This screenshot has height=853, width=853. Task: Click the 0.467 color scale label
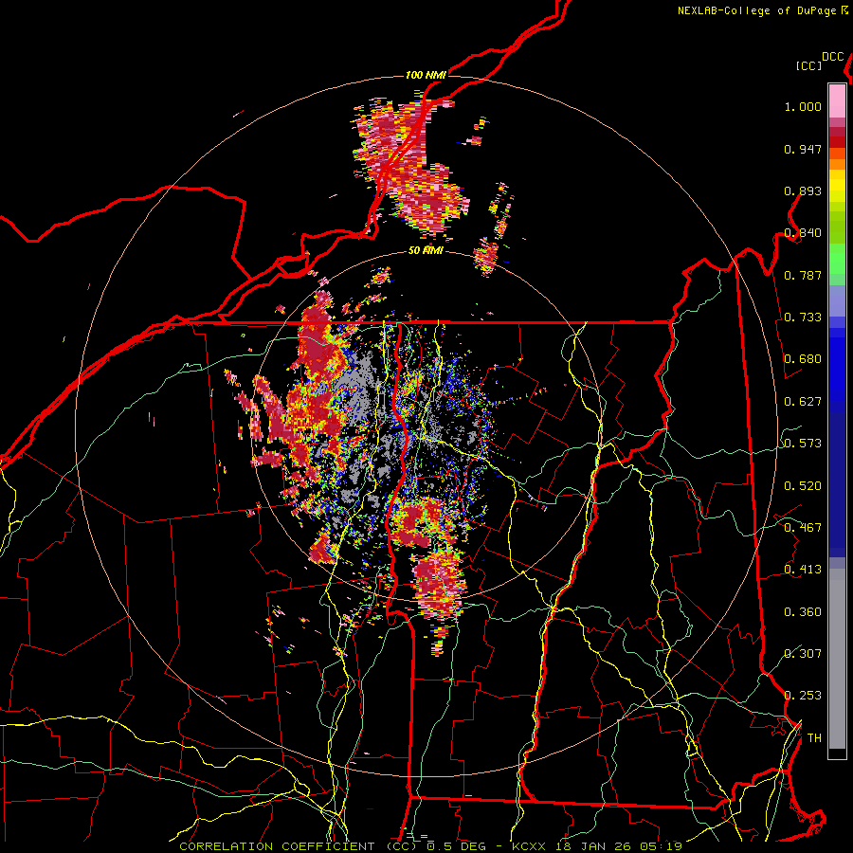pyautogui.click(x=803, y=527)
